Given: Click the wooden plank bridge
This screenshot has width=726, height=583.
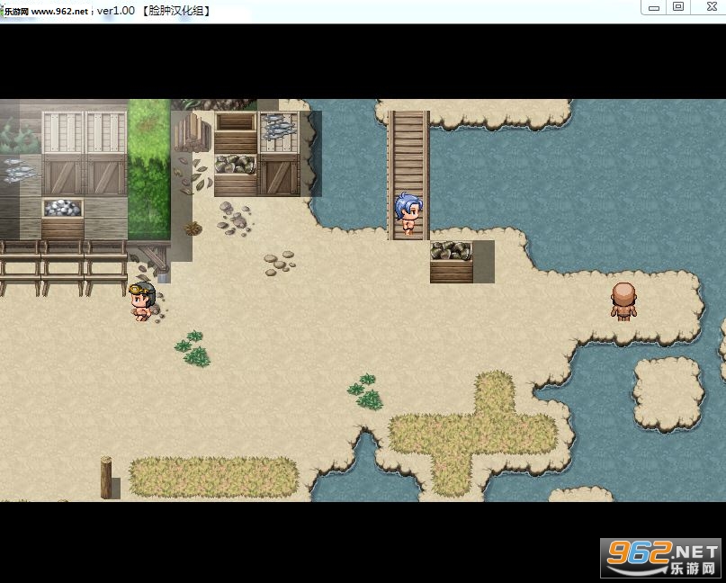Looking at the screenshot, I should click(x=408, y=175).
